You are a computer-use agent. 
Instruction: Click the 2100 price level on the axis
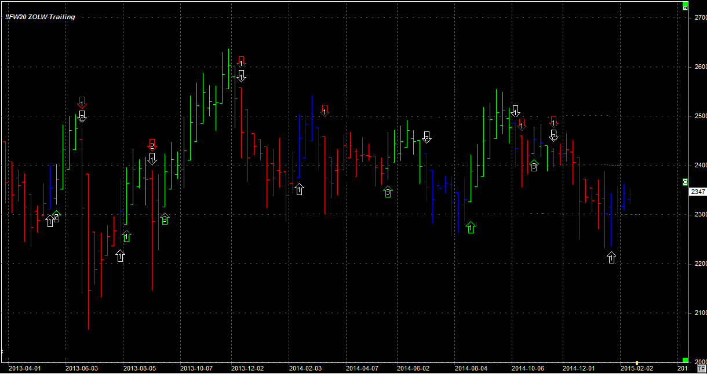699,313
